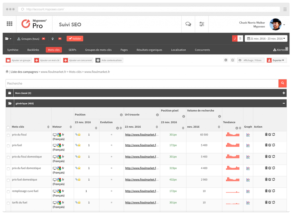The width and height of the screenshot is (292, 214).
Task: Open the settings sliders icon
Action: point(202,24)
